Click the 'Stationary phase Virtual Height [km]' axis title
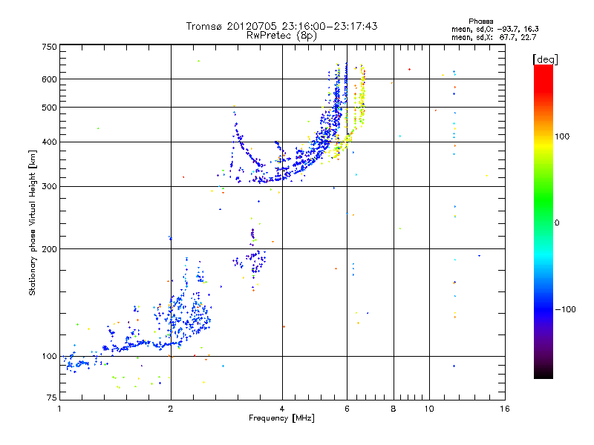The width and height of the screenshot is (594, 445). 32,223
